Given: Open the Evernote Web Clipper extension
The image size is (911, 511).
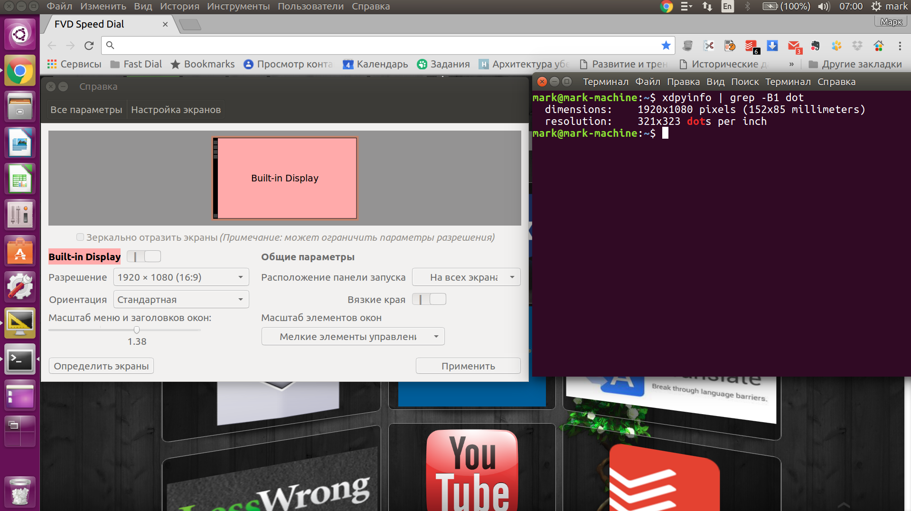Looking at the screenshot, I should coord(815,46).
